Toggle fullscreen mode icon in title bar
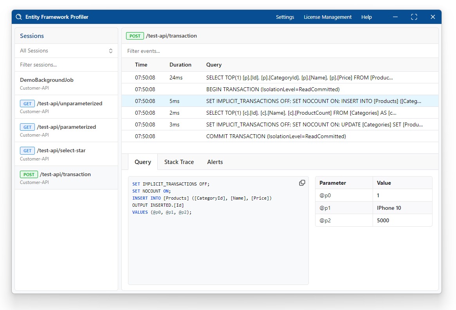Screen dimensions: 456x310 (x=414, y=17)
